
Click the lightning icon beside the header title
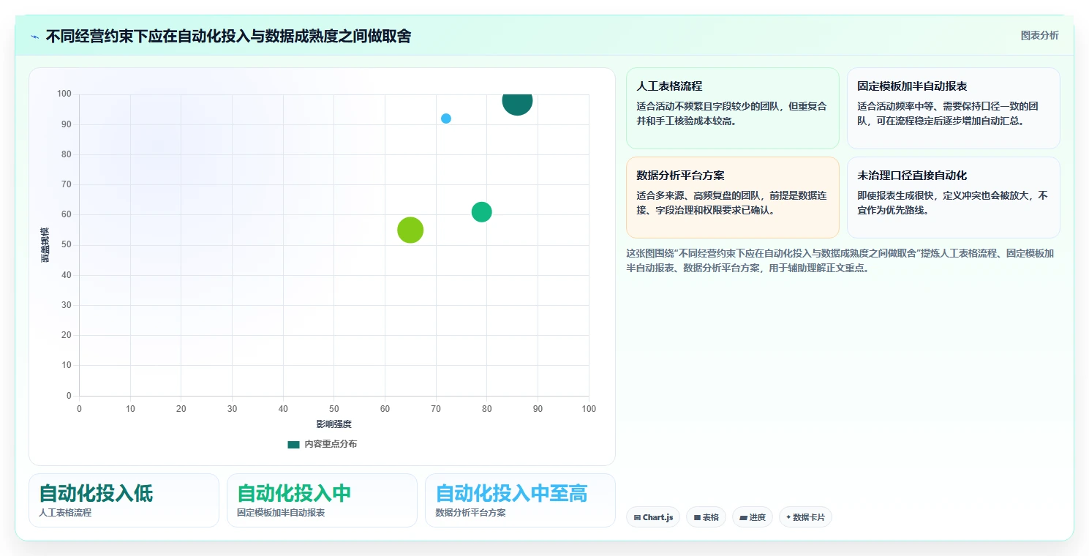(35, 37)
